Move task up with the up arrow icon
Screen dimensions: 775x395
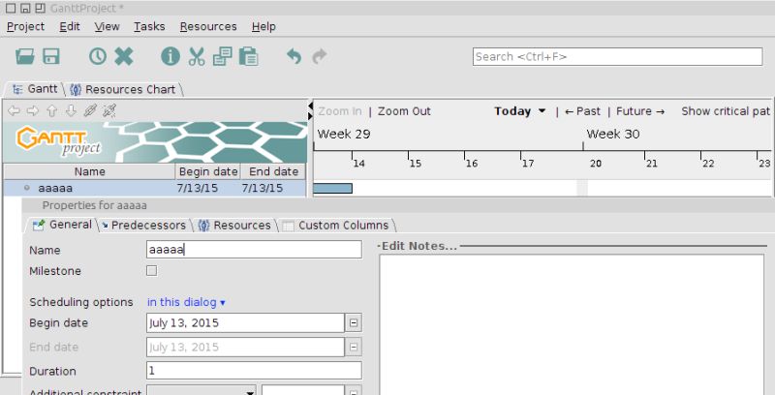click(x=52, y=110)
